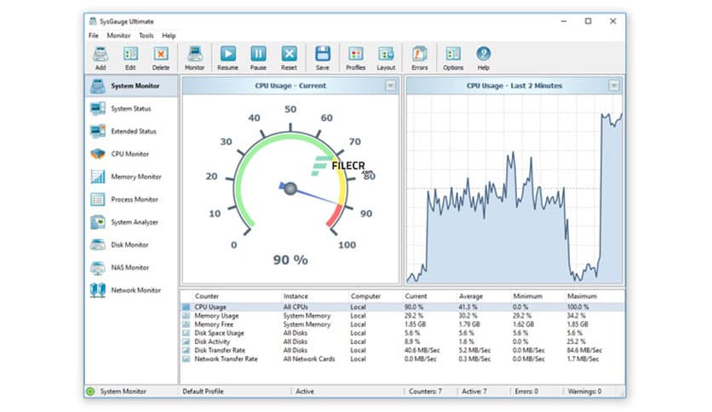Click Default Profile in the status bar
Viewport: 712px width, 412px height.
tap(203, 391)
